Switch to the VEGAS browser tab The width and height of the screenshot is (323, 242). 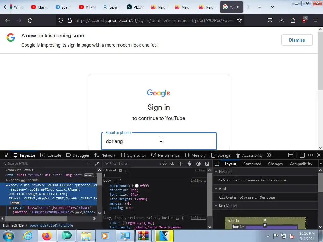[x=135, y=7]
